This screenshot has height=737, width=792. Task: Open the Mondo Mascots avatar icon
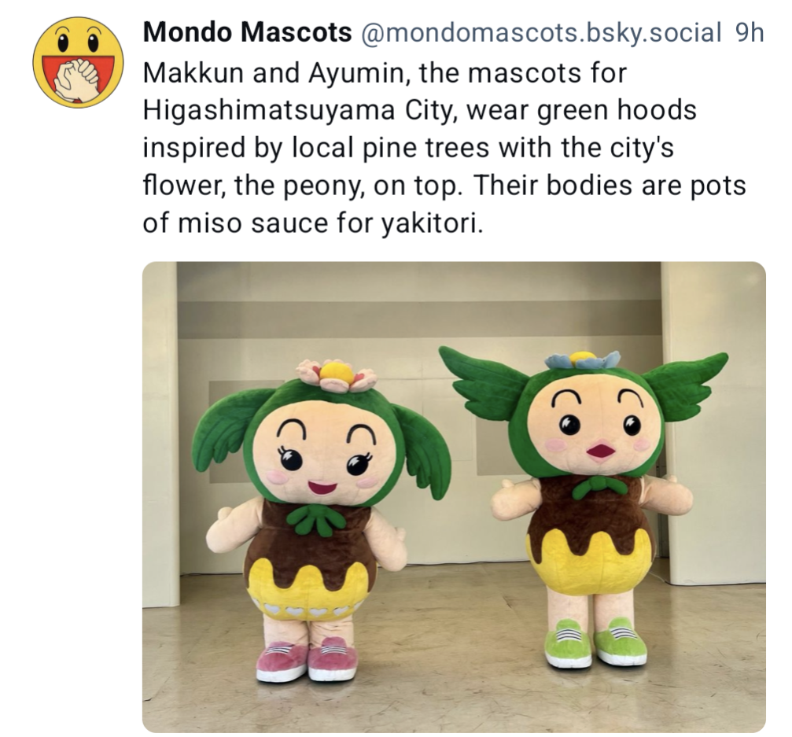pos(79,62)
